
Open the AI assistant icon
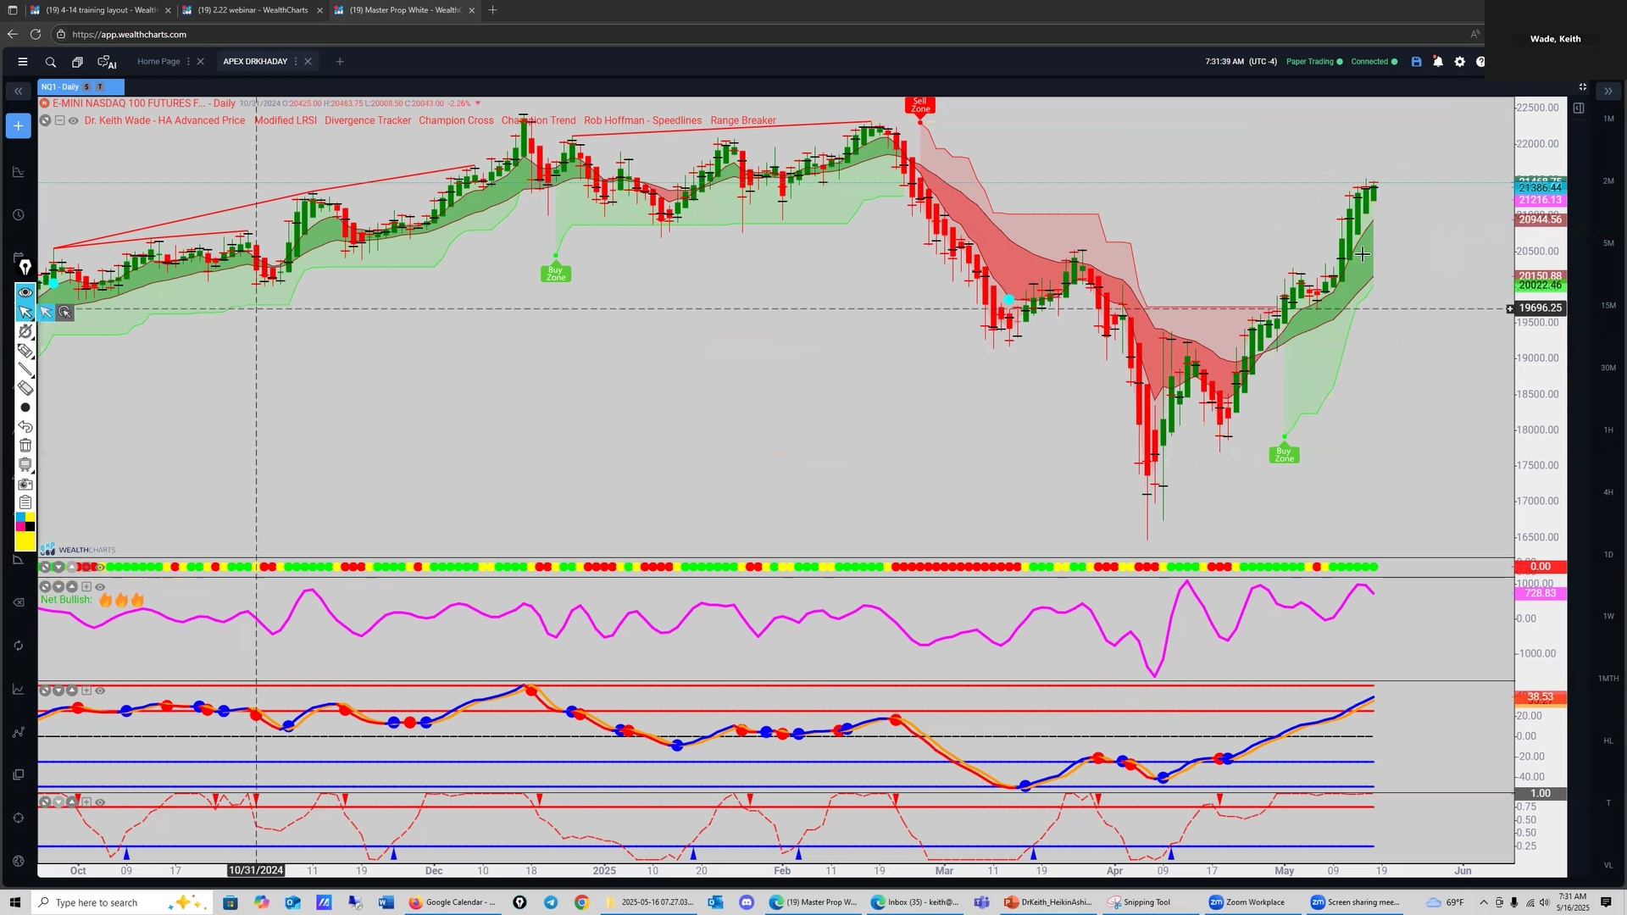[107, 62]
